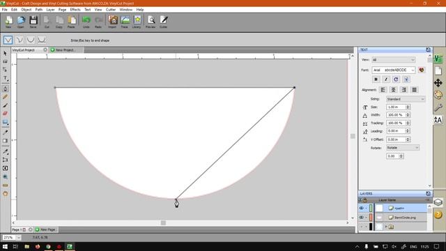
Task: Hide the SemiCircle.png layer with eye icon
Action: pyautogui.click(x=361, y=218)
